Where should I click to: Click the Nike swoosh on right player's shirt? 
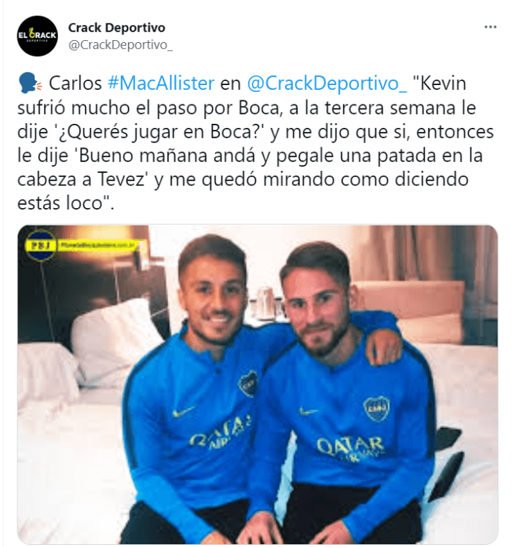point(309,412)
